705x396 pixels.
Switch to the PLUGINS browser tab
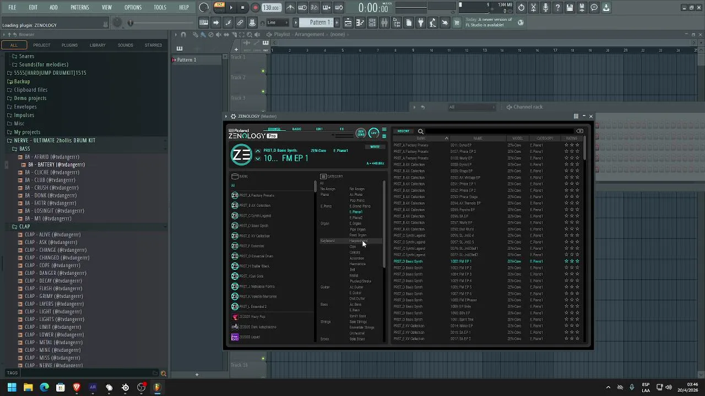point(69,45)
